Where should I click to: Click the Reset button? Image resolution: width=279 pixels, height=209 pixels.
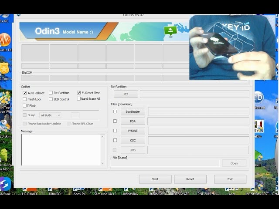coord(190,179)
